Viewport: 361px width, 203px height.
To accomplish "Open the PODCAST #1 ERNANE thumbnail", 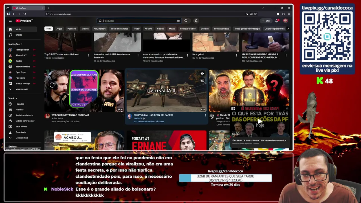I will click(x=166, y=140).
